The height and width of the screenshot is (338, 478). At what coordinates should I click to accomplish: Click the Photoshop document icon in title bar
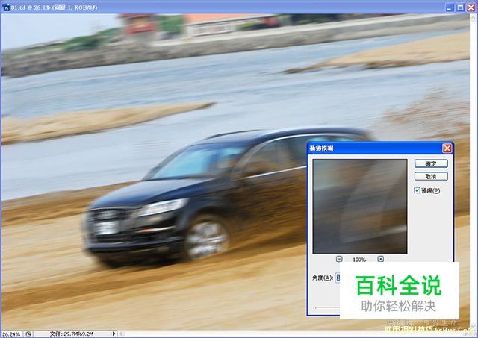coord(6,7)
